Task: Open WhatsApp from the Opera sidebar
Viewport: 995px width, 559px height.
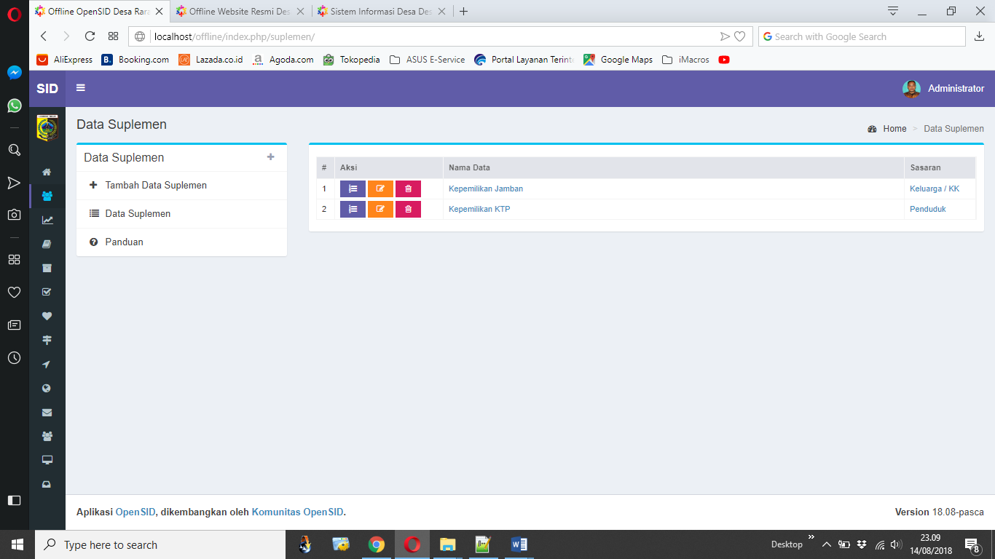Action: pyautogui.click(x=14, y=106)
